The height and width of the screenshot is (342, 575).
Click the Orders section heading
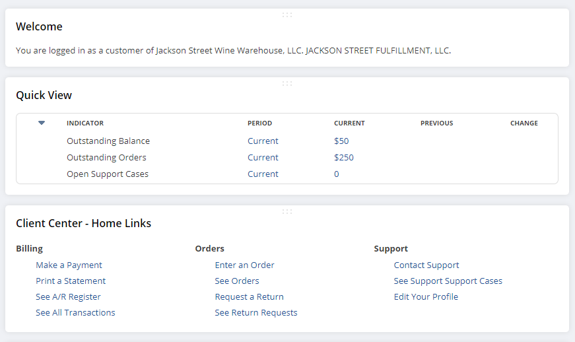pyautogui.click(x=209, y=248)
